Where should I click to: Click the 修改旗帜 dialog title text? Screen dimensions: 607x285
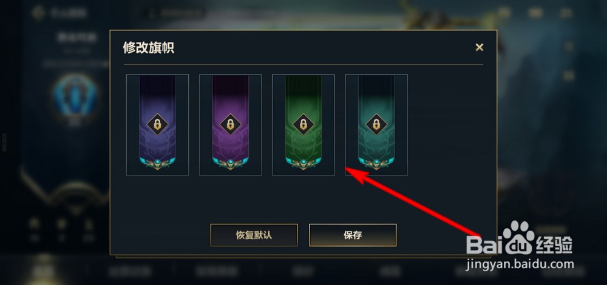tap(149, 47)
